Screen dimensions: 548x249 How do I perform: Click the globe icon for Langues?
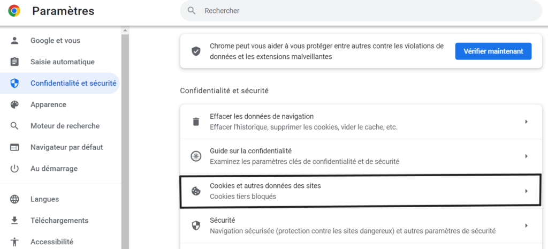tap(14, 199)
